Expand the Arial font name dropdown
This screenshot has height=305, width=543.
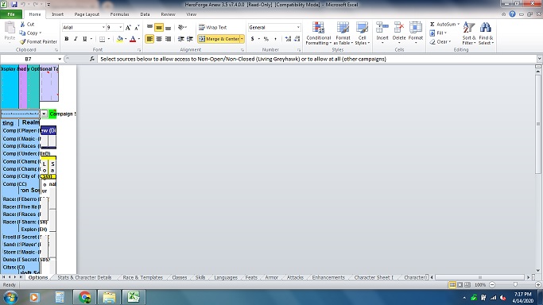(x=103, y=27)
